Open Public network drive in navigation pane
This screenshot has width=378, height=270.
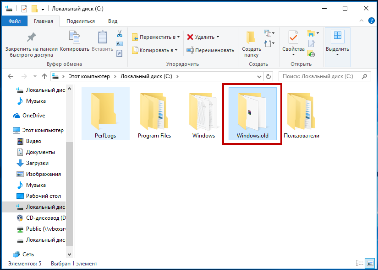pos(41,229)
